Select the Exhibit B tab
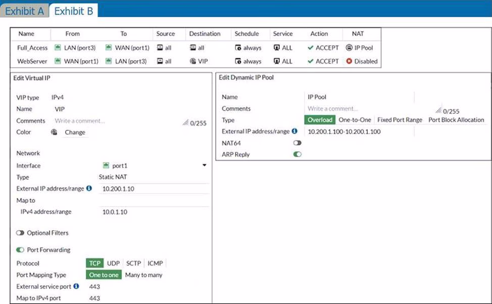Screen dimensions: 492x304 tap(74, 11)
